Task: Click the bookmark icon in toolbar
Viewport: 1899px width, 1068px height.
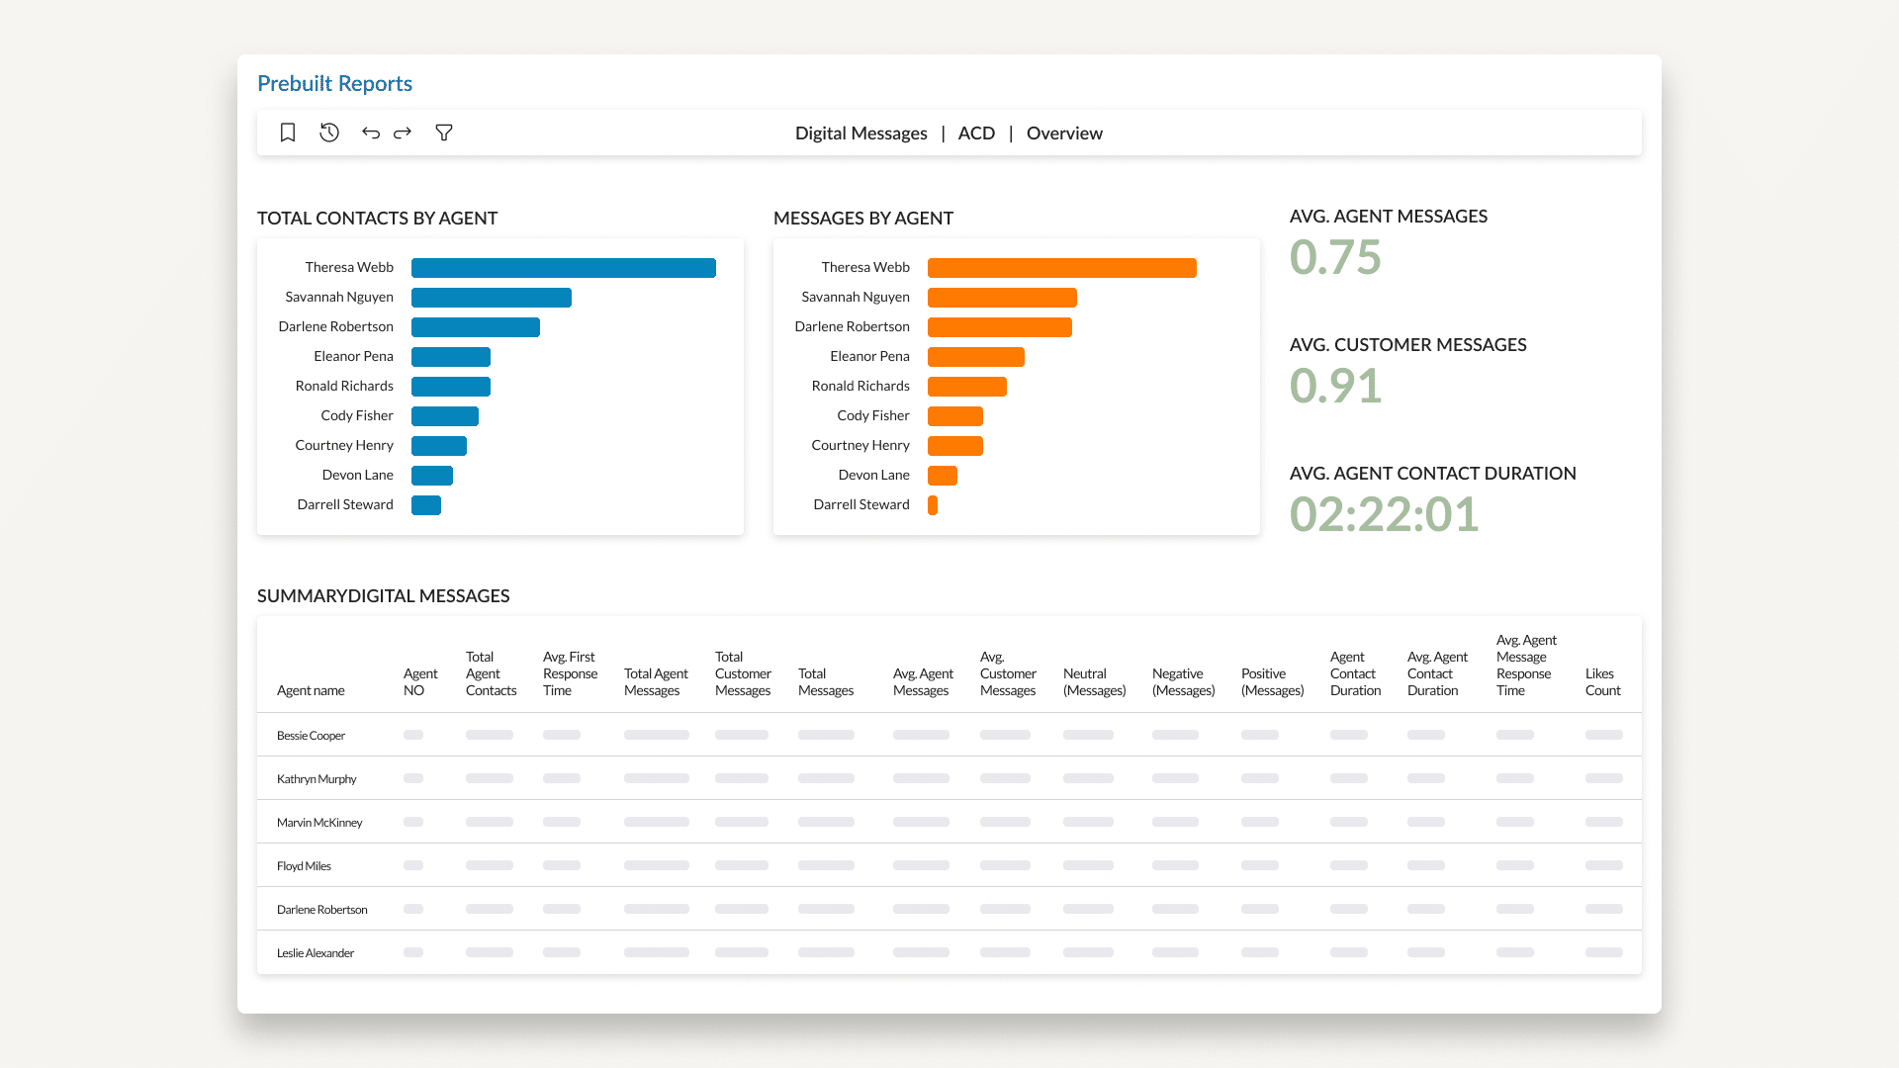Action: click(x=288, y=133)
